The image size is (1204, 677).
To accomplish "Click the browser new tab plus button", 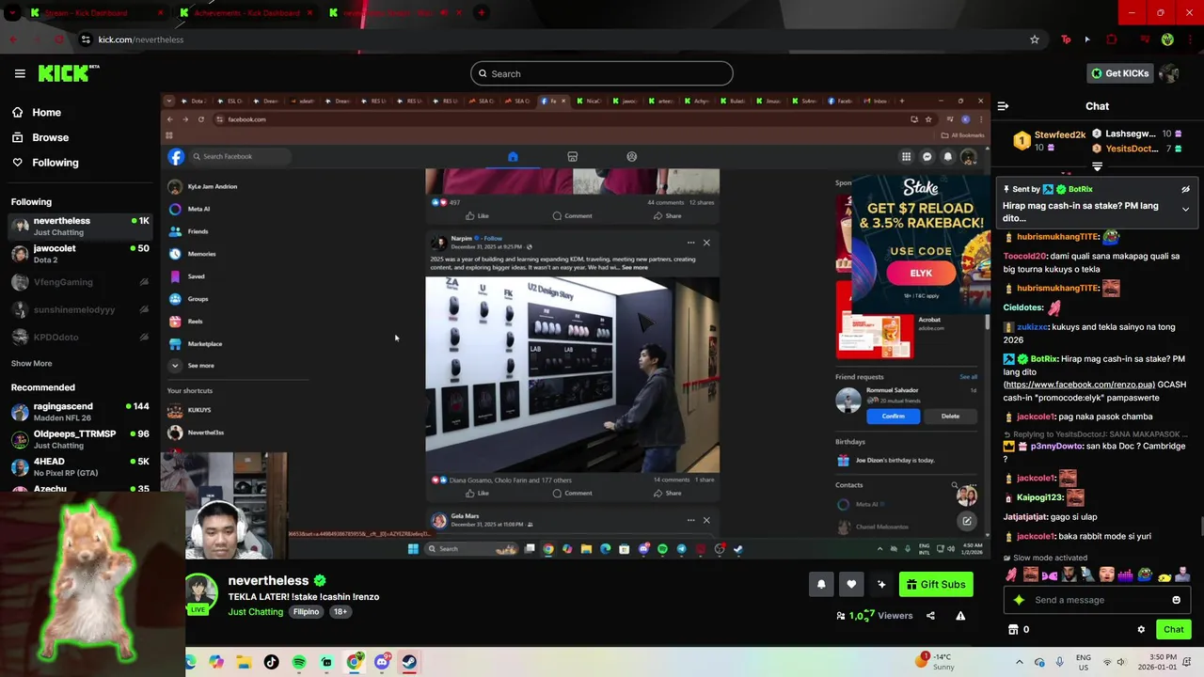I will click(482, 13).
